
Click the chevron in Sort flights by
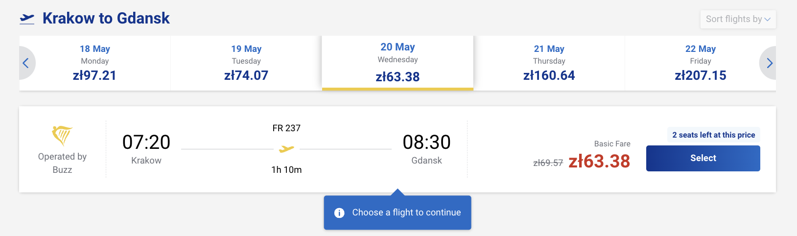pos(767,20)
